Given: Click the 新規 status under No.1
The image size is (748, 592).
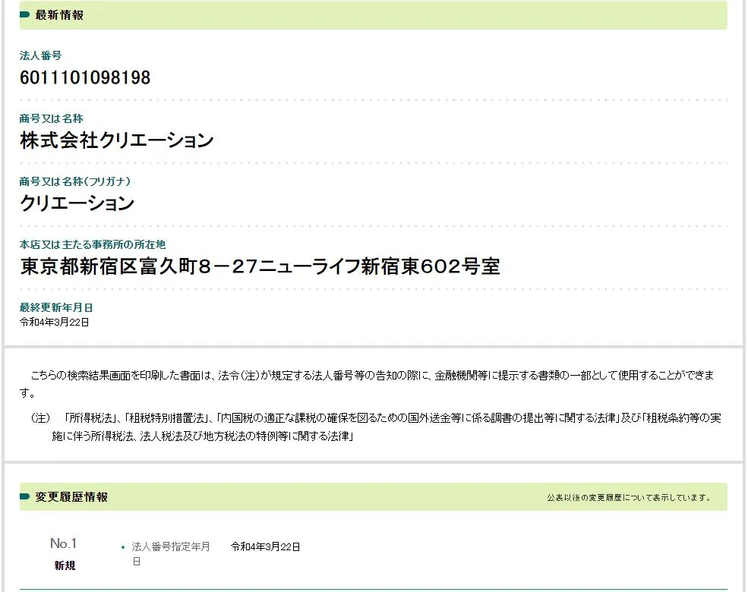Looking at the screenshot, I should pos(65,565).
